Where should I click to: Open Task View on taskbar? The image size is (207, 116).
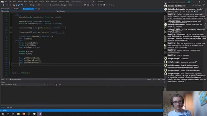point(13,114)
